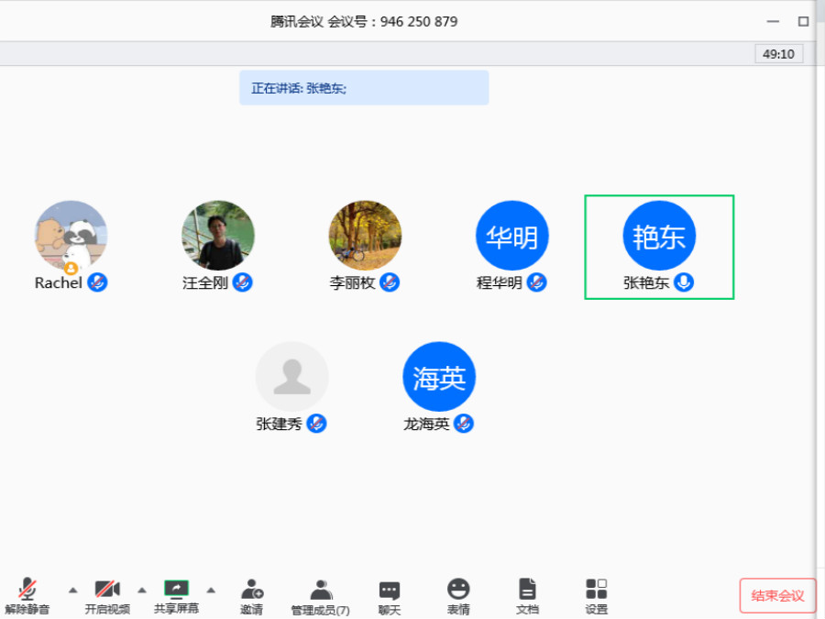Toggle muted mic icon next to Rachel
Screen dimensions: 825x619
[x=97, y=282]
